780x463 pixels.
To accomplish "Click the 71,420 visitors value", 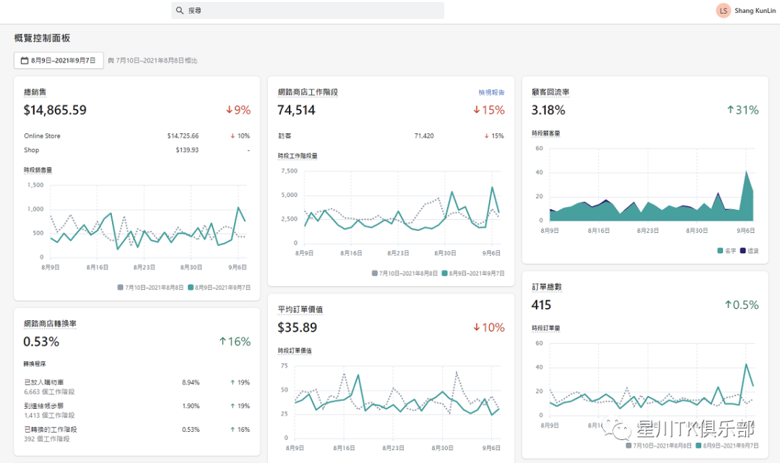I will [x=424, y=136].
